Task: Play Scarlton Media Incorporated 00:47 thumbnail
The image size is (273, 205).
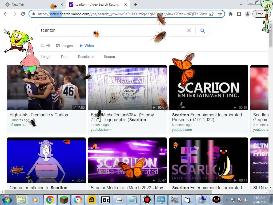Action: click(x=127, y=160)
